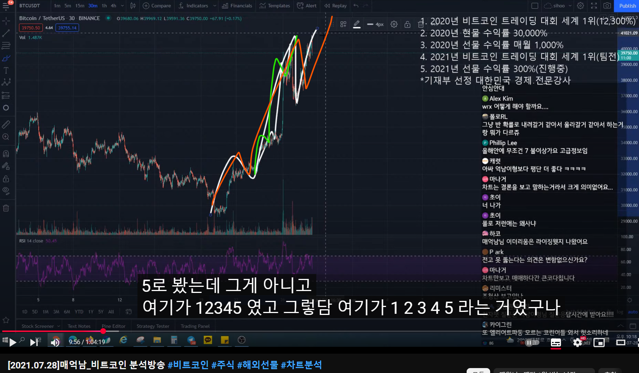
Task: Set the date range to 5D
Action: (x=35, y=312)
